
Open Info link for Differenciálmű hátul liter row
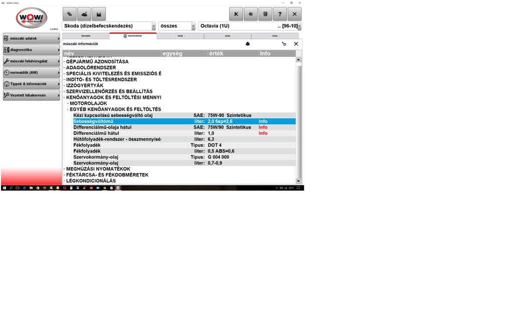point(263,133)
